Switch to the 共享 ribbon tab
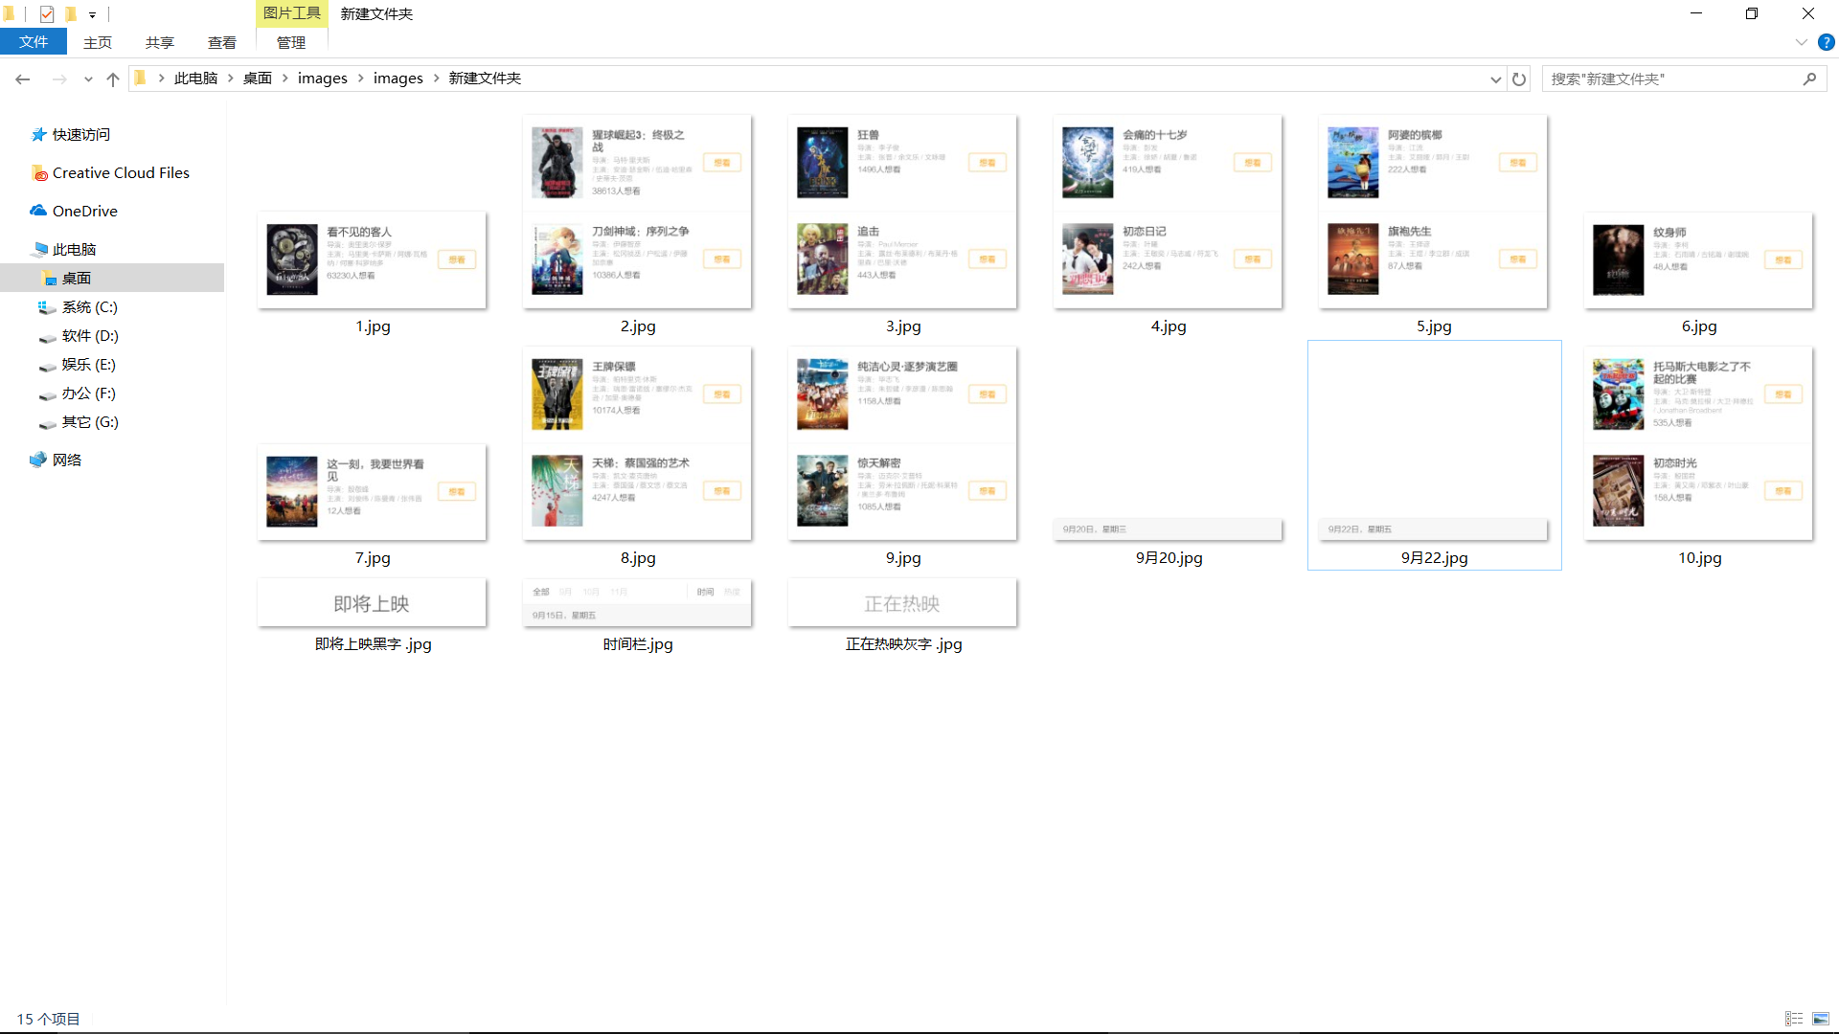 pyautogui.click(x=160, y=42)
